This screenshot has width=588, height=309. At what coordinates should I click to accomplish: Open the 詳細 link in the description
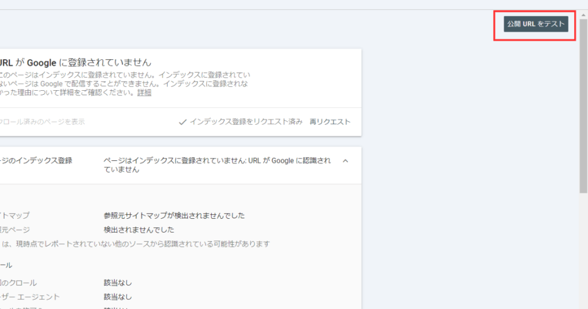[144, 92]
